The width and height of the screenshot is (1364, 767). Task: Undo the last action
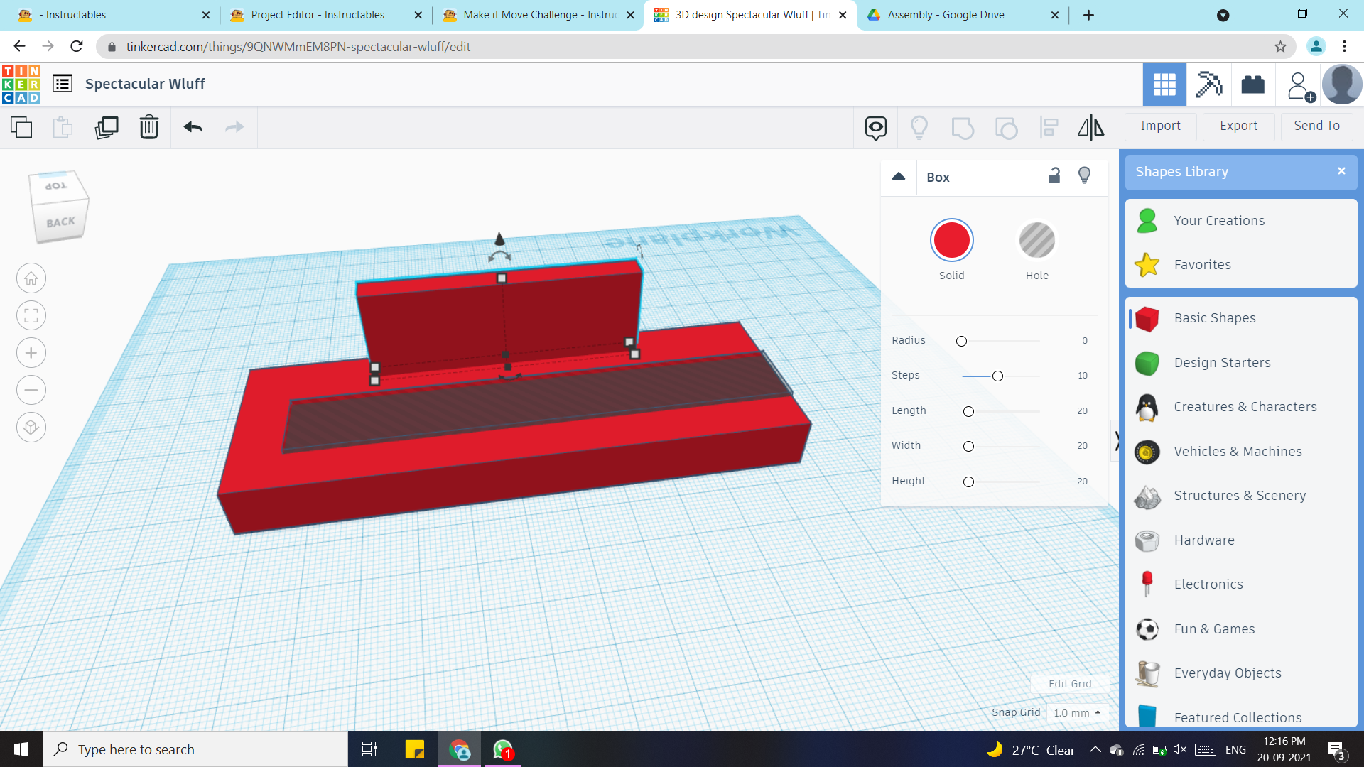pos(193,128)
